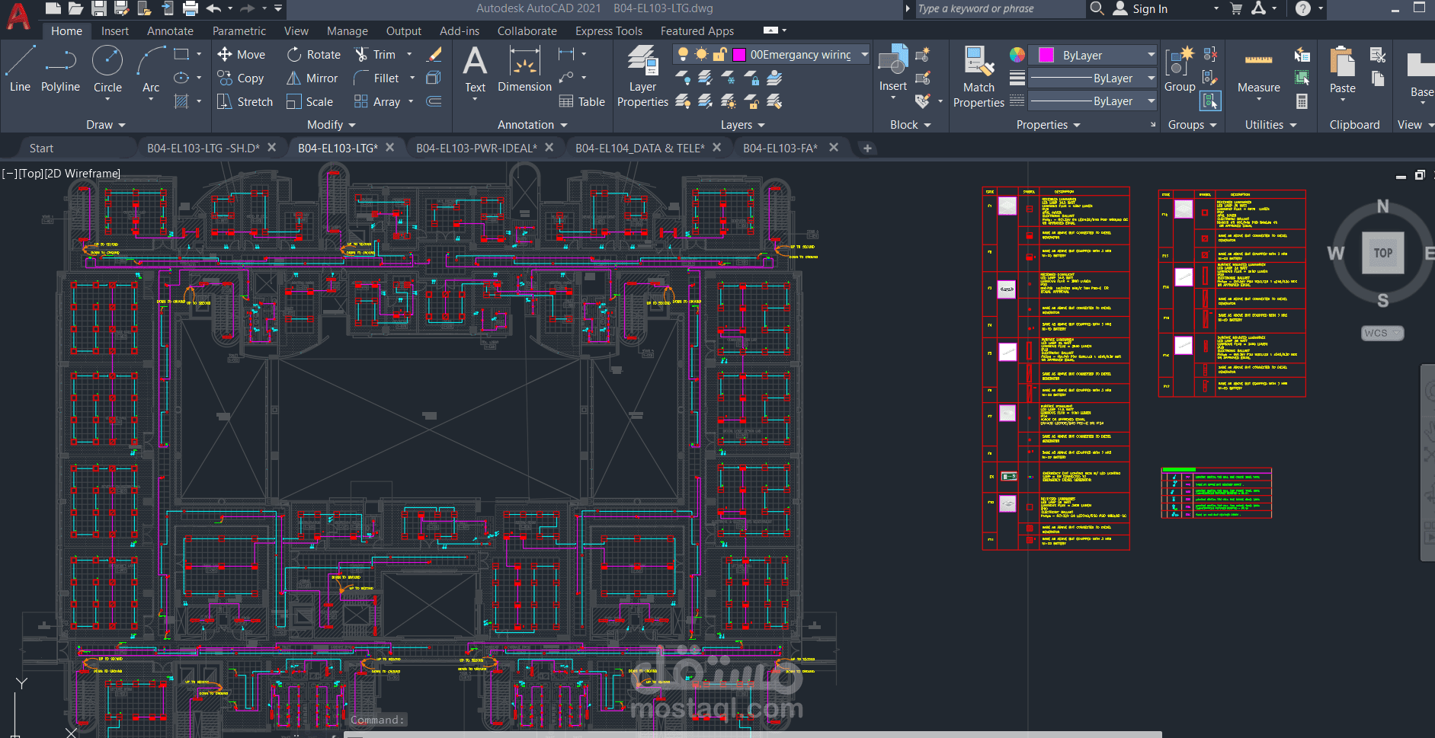
Task: Toggle current layer lock padlock
Action: click(719, 54)
